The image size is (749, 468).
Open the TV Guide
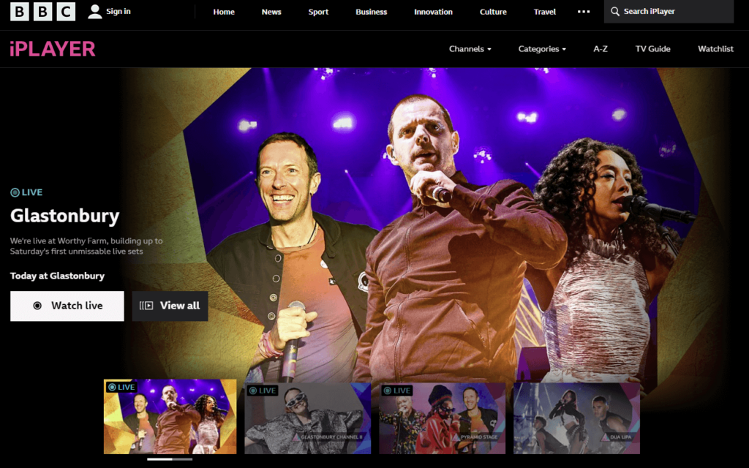pos(652,49)
